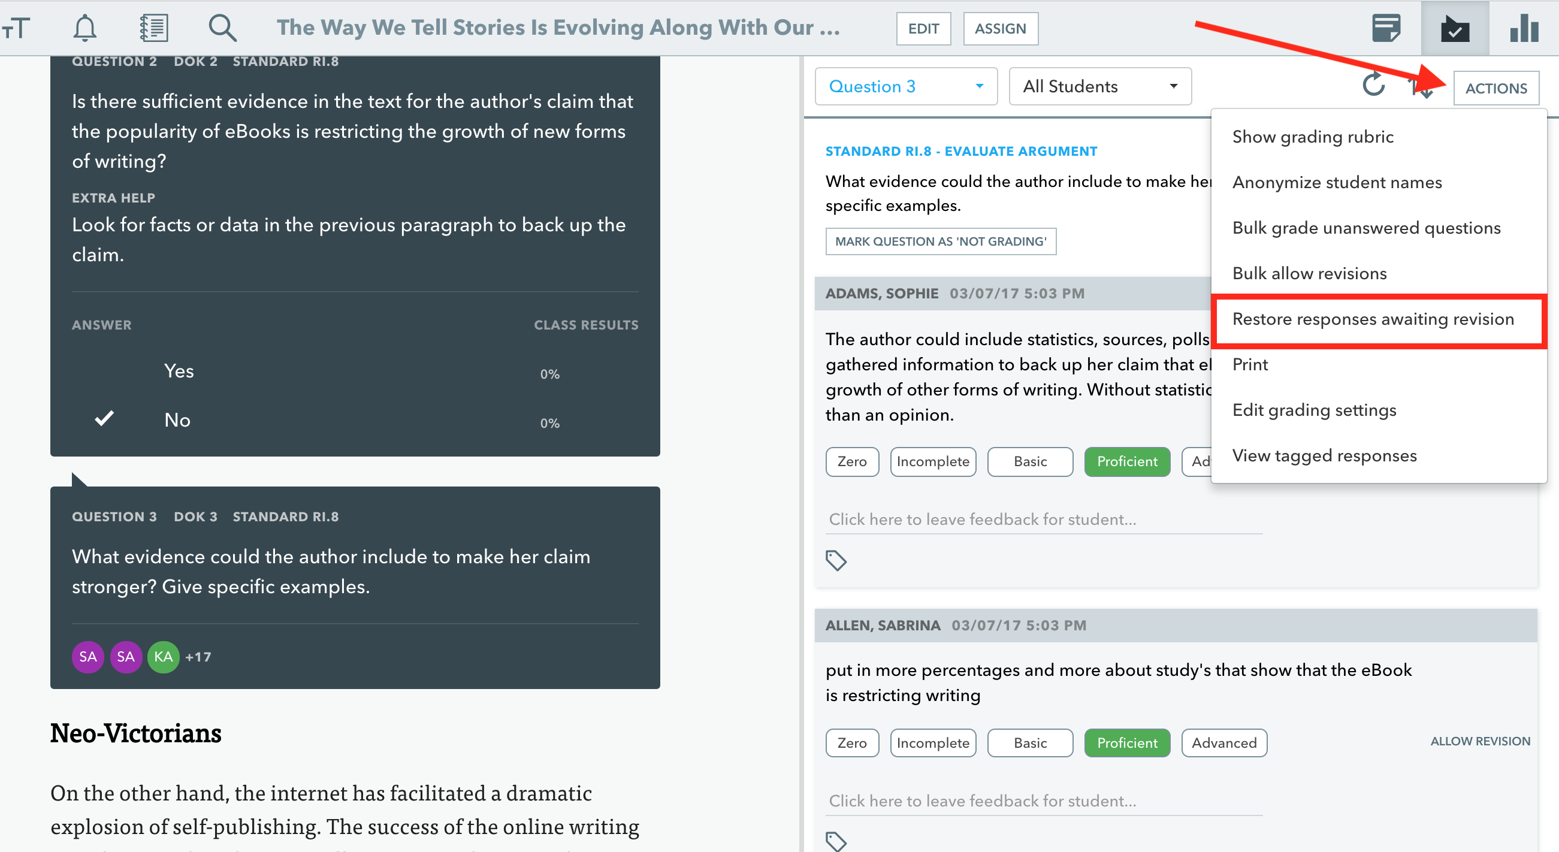Viewport: 1559px width, 852px height.
Task: Select Basic score for Sophie Adams
Action: [x=1030, y=462]
